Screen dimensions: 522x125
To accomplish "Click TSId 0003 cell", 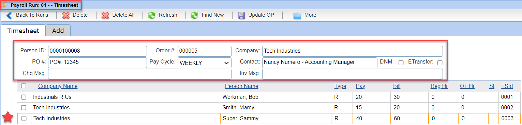I will point(510,119).
